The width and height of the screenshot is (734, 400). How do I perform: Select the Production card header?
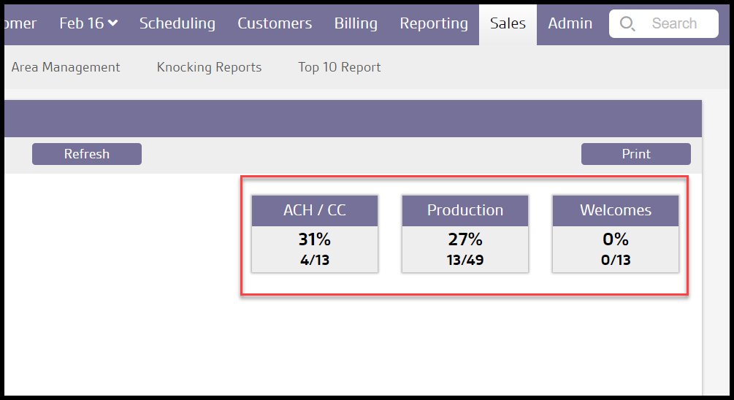(x=465, y=210)
